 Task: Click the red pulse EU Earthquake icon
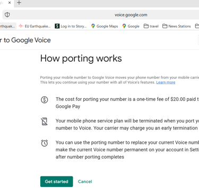coord(21,26)
